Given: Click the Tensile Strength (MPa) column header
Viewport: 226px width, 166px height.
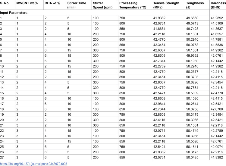Looking at the screenshot, I should pos(166,5).
